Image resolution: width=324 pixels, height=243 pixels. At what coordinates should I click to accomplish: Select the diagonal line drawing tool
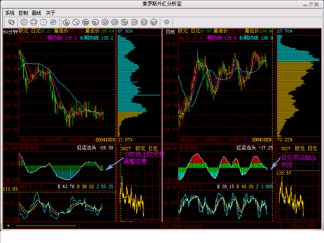76,22
